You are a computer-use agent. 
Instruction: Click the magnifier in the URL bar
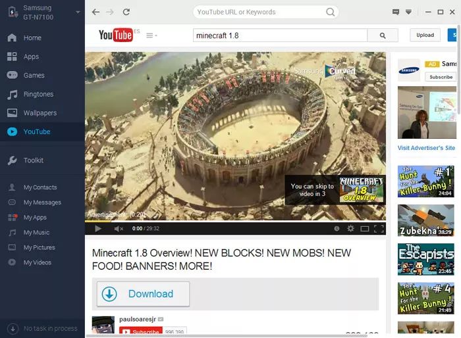(331, 12)
